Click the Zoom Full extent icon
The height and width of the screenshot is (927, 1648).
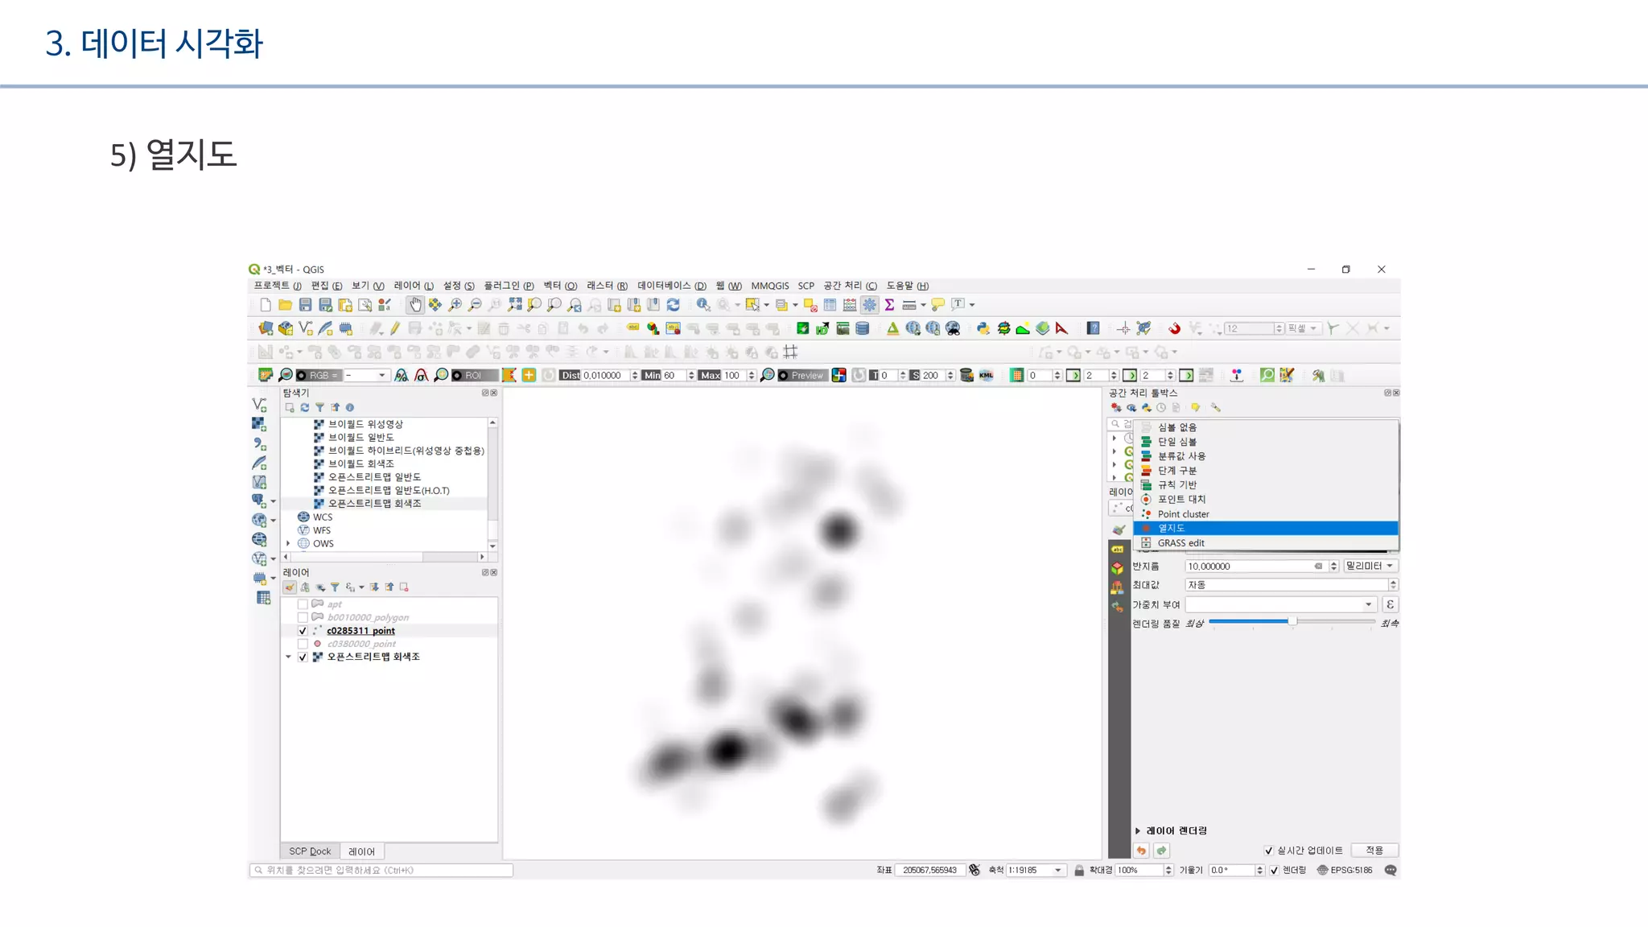(x=514, y=305)
